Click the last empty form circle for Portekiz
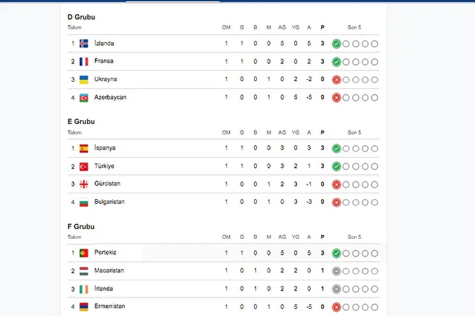This screenshot has height=316, width=475. (375, 253)
